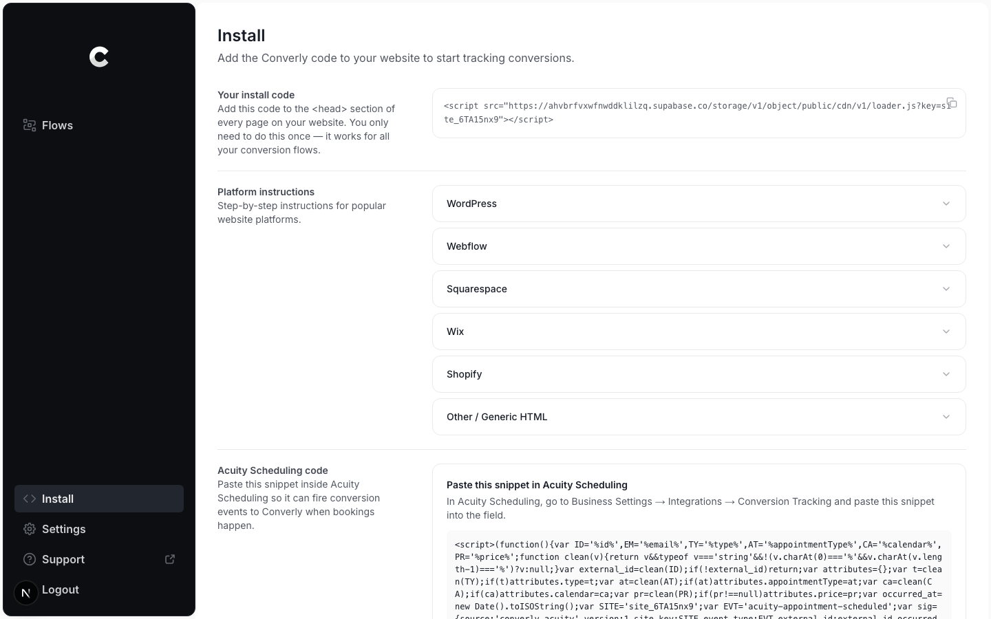The height and width of the screenshot is (619, 991).
Task: Expand the WordPress instructions
Action: 699,204
